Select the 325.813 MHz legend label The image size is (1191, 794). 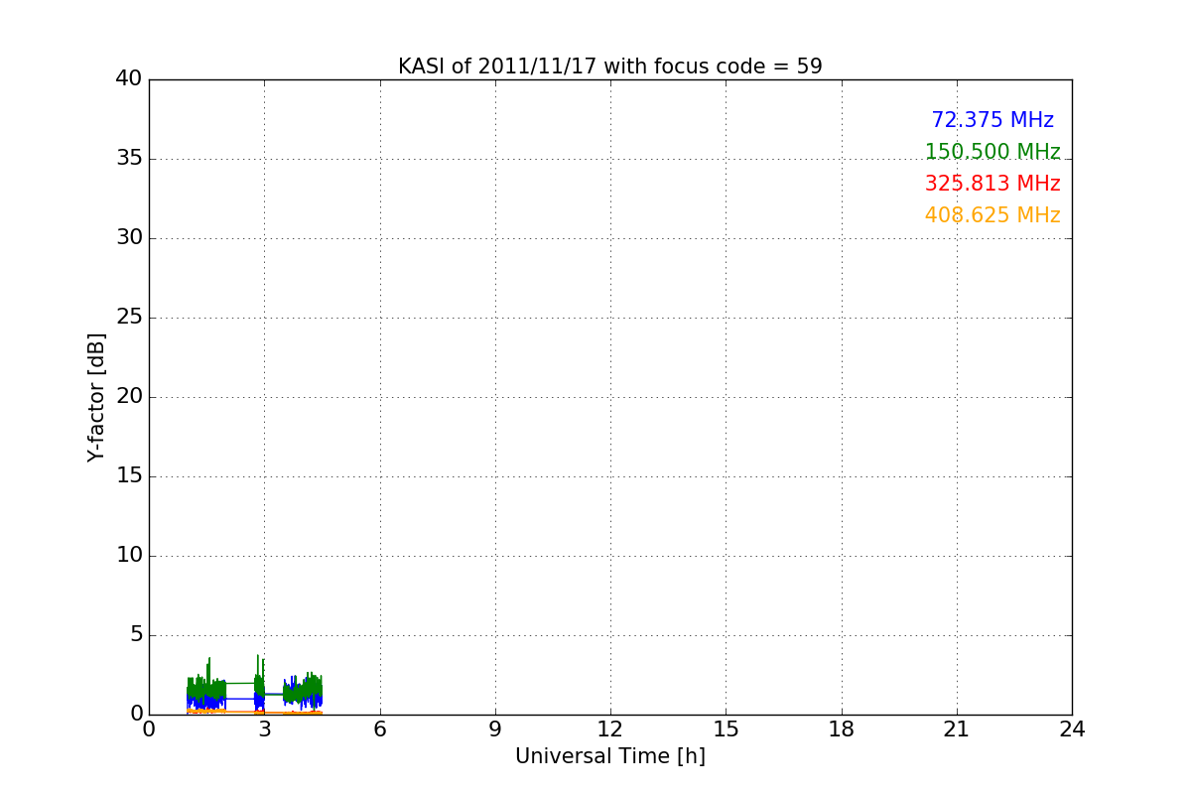pos(992,184)
